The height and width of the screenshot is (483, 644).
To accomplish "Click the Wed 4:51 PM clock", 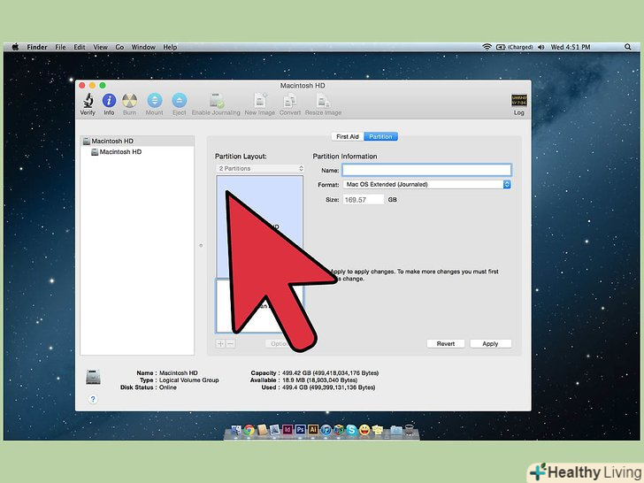I will 570,47.
